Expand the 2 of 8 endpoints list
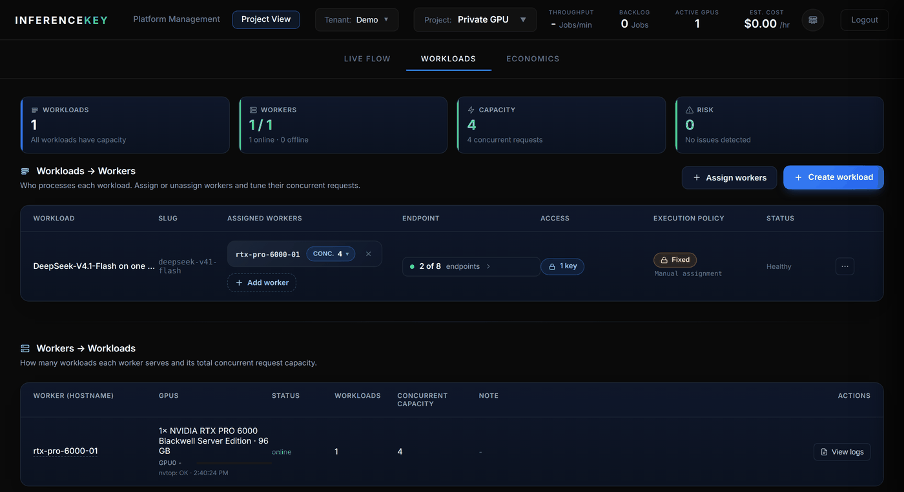The image size is (904, 492). (x=471, y=266)
